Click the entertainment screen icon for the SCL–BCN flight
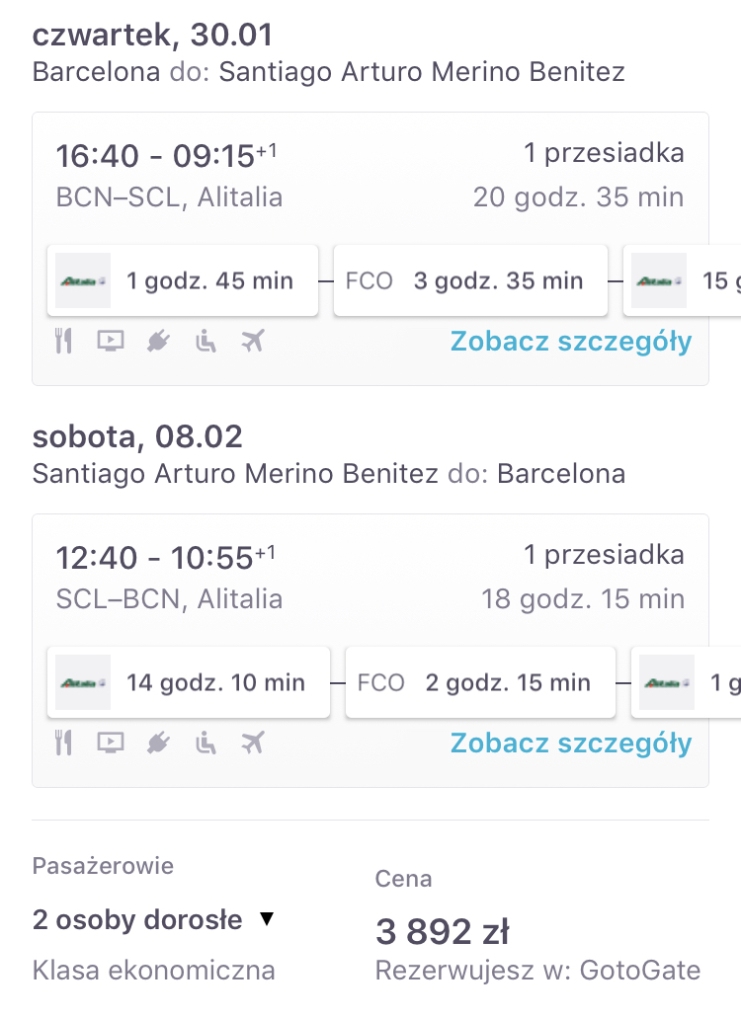Image resolution: width=741 pixels, height=1018 pixels. (x=111, y=743)
